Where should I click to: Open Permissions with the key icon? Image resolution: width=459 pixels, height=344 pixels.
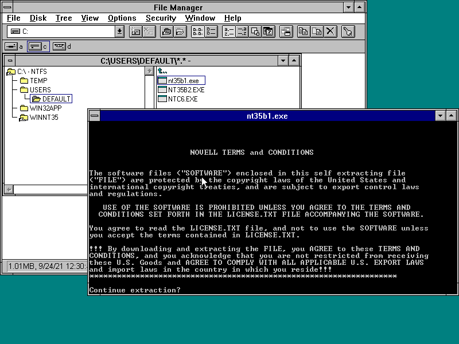coord(348,32)
